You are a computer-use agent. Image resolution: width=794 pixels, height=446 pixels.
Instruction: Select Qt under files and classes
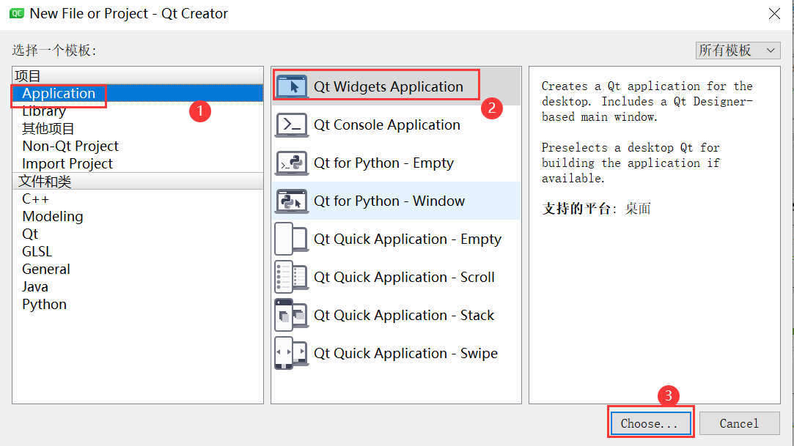pyautogui.click(x=138, y=234)
